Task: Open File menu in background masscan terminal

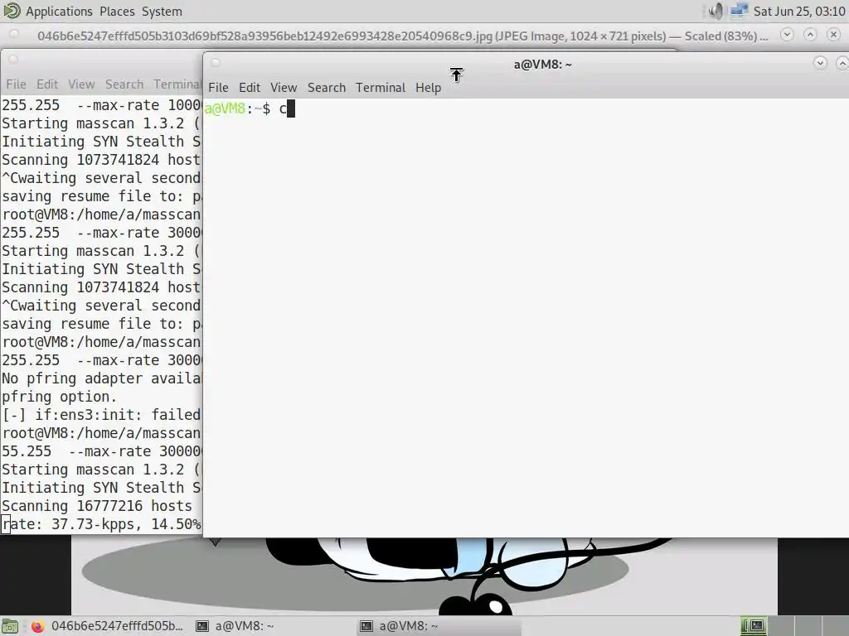Action: pyautogui.click(x=17, y=84)
